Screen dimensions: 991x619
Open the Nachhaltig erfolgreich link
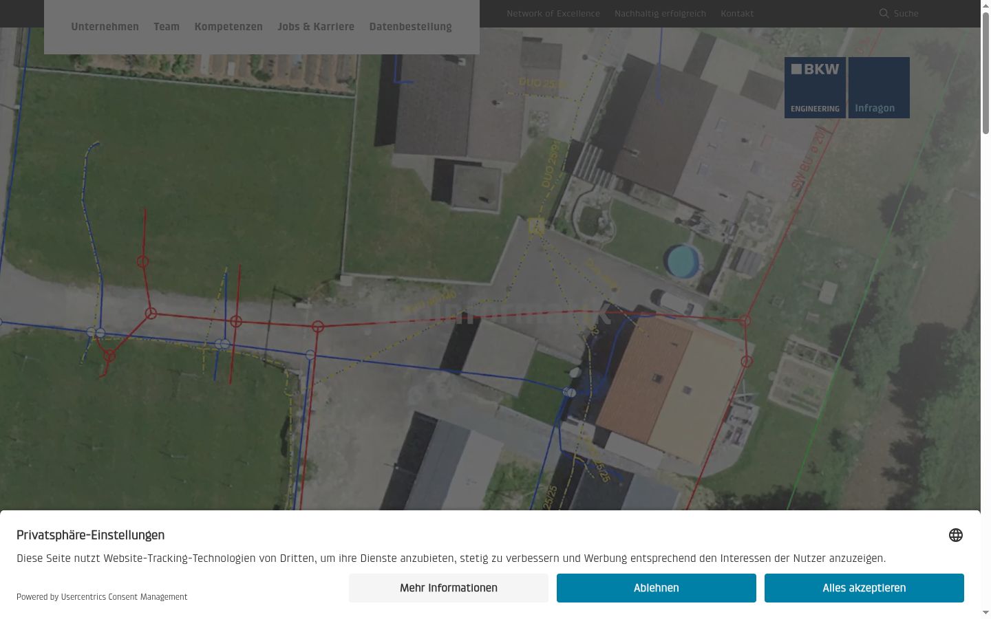660,13
